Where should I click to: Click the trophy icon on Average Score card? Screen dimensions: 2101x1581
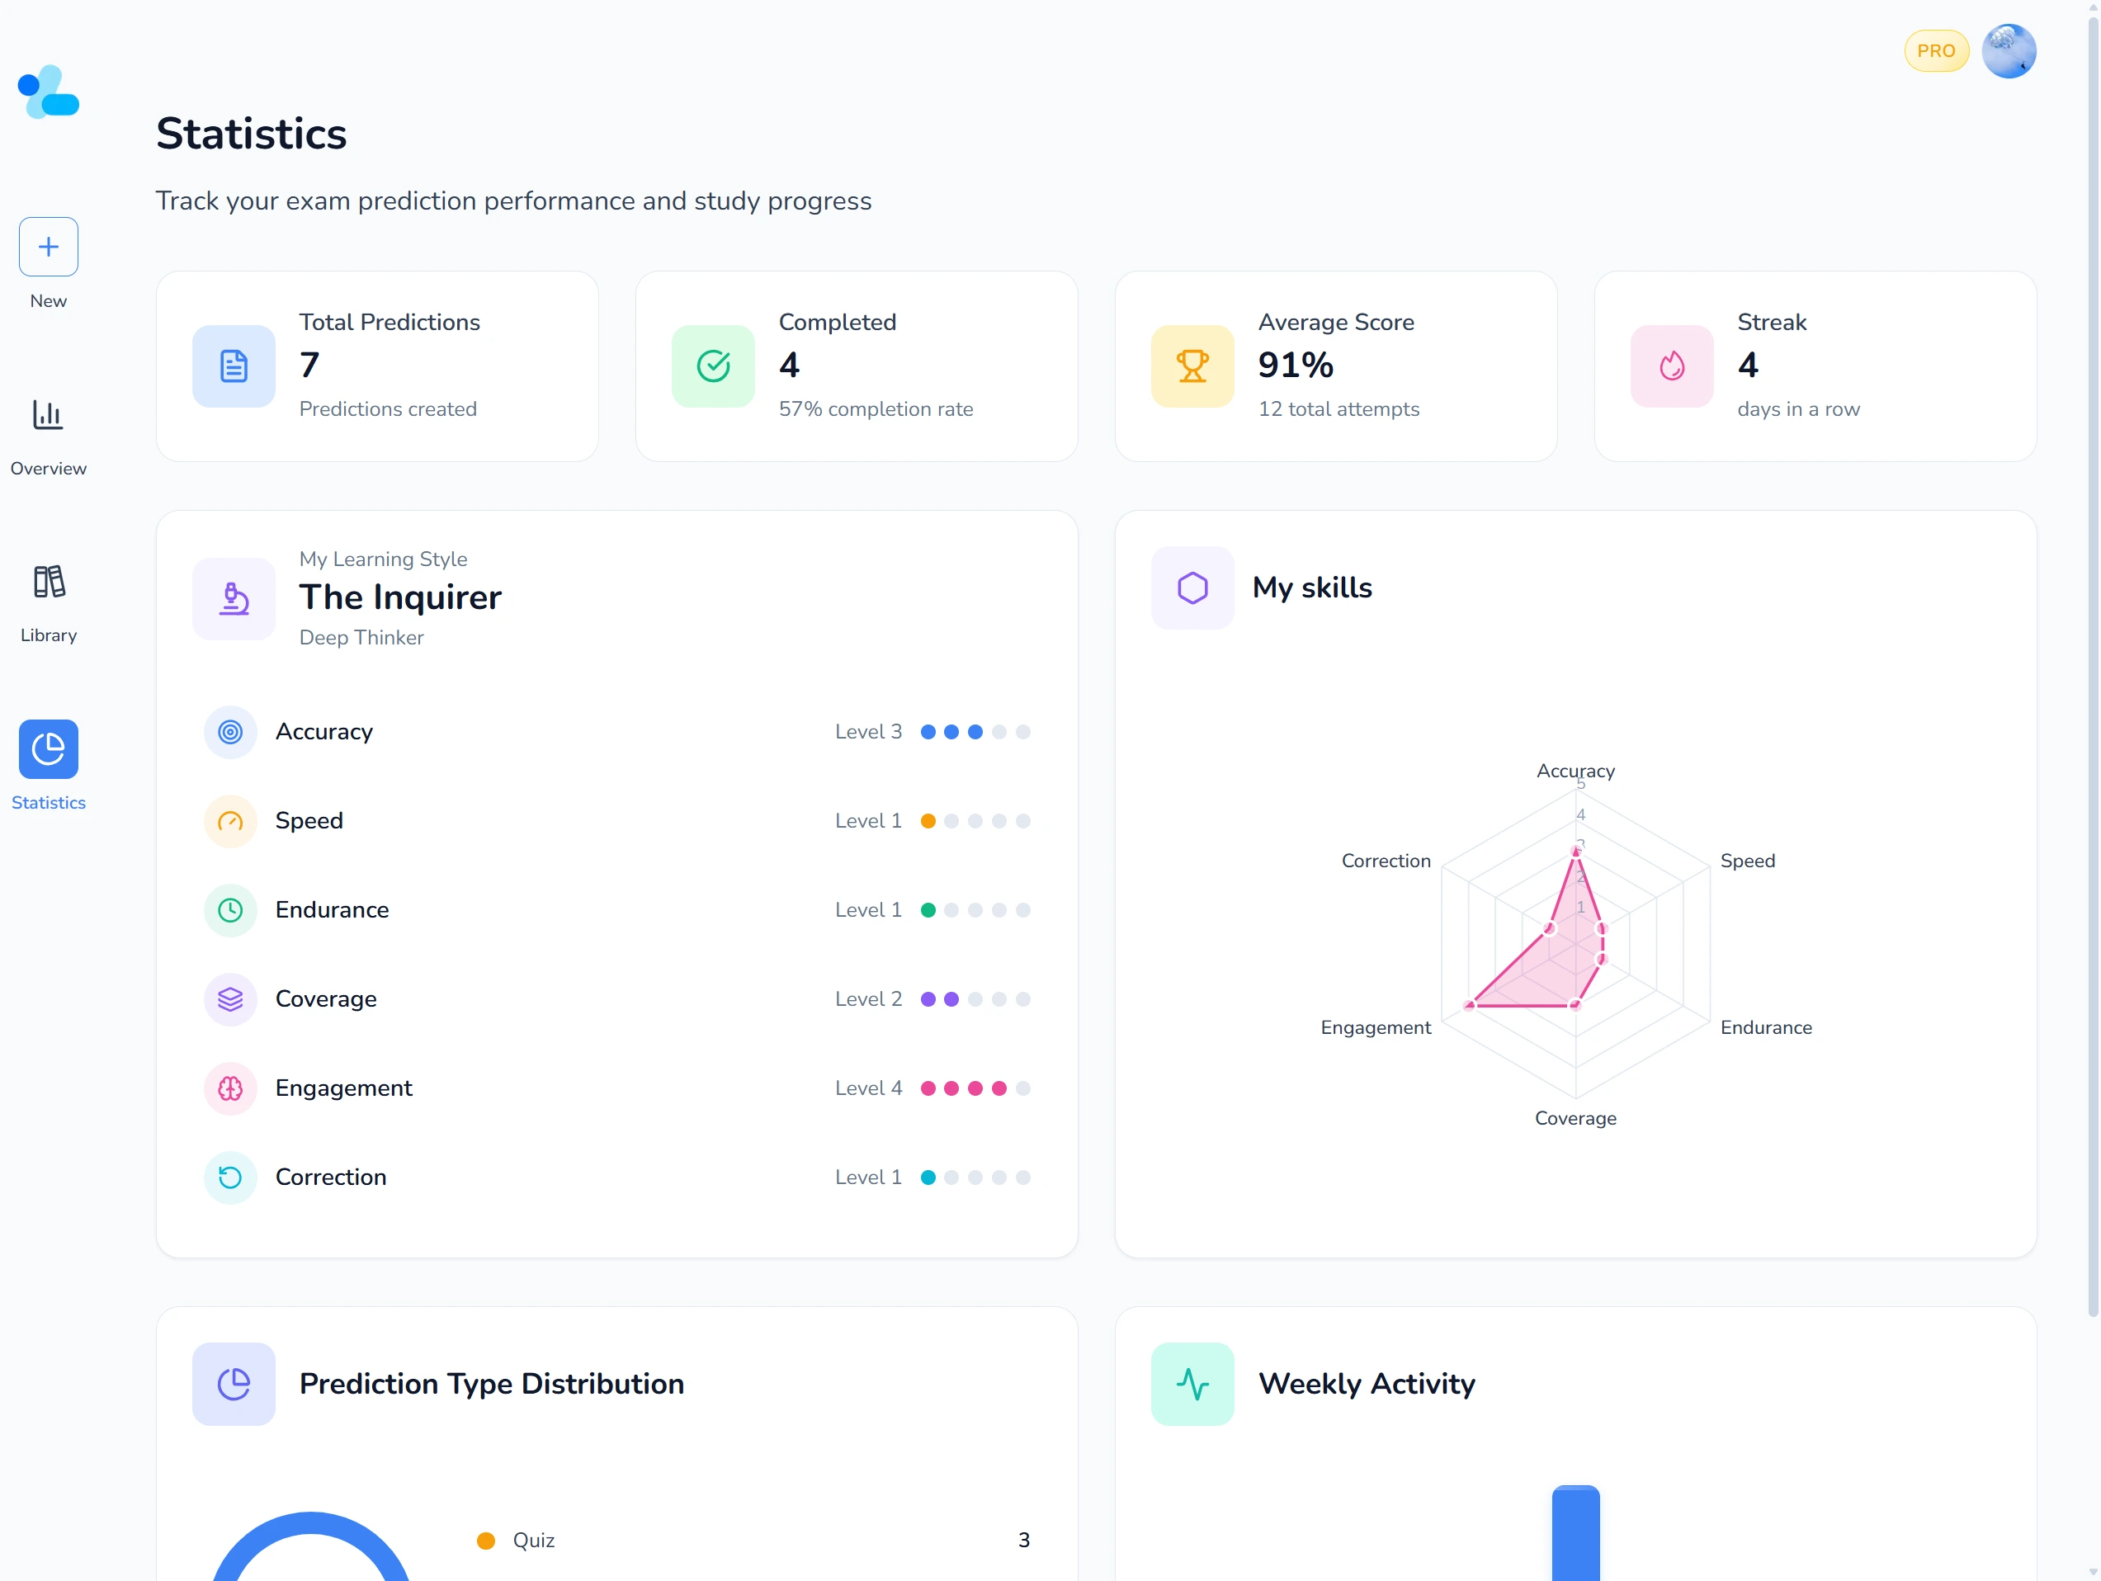[1192, 366]
